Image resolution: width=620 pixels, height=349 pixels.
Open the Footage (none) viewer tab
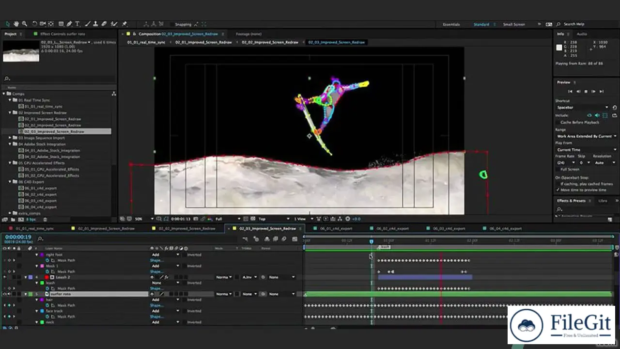(248, 34)
